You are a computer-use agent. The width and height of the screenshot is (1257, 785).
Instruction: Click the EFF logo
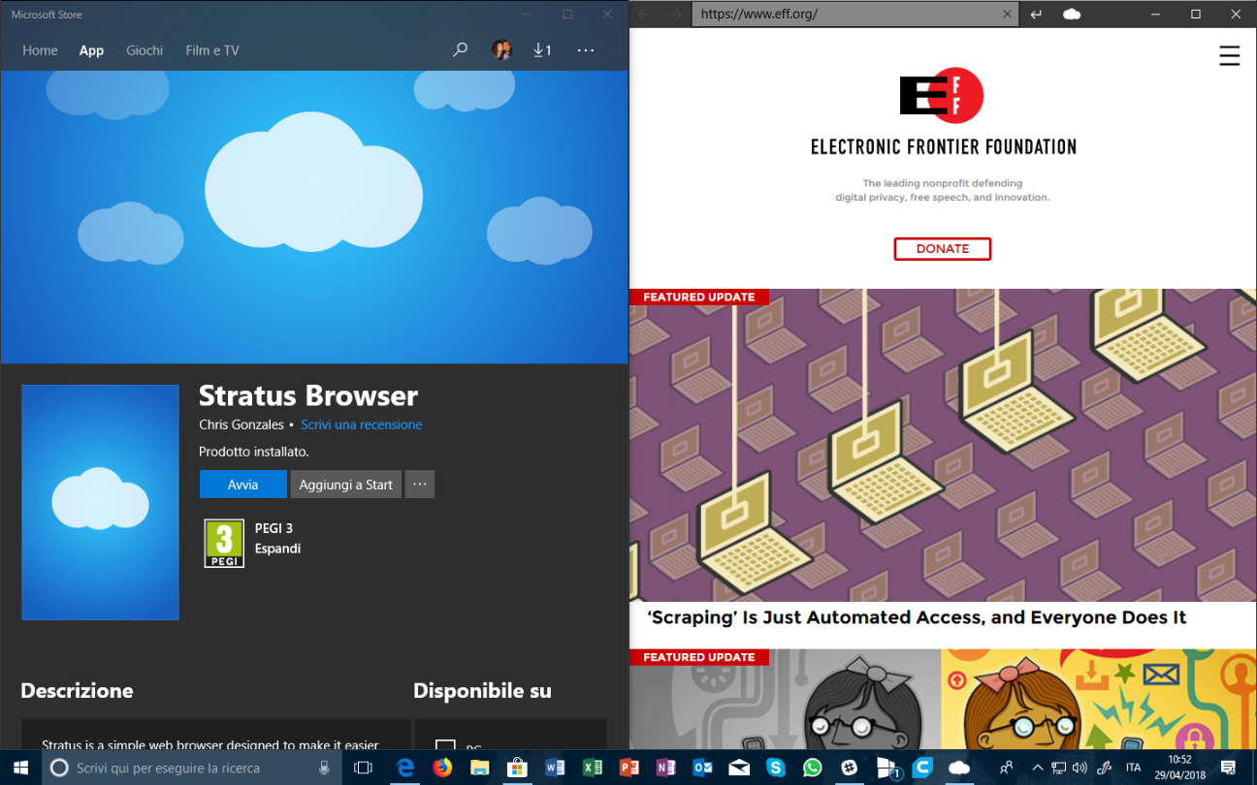coord(941,96)
